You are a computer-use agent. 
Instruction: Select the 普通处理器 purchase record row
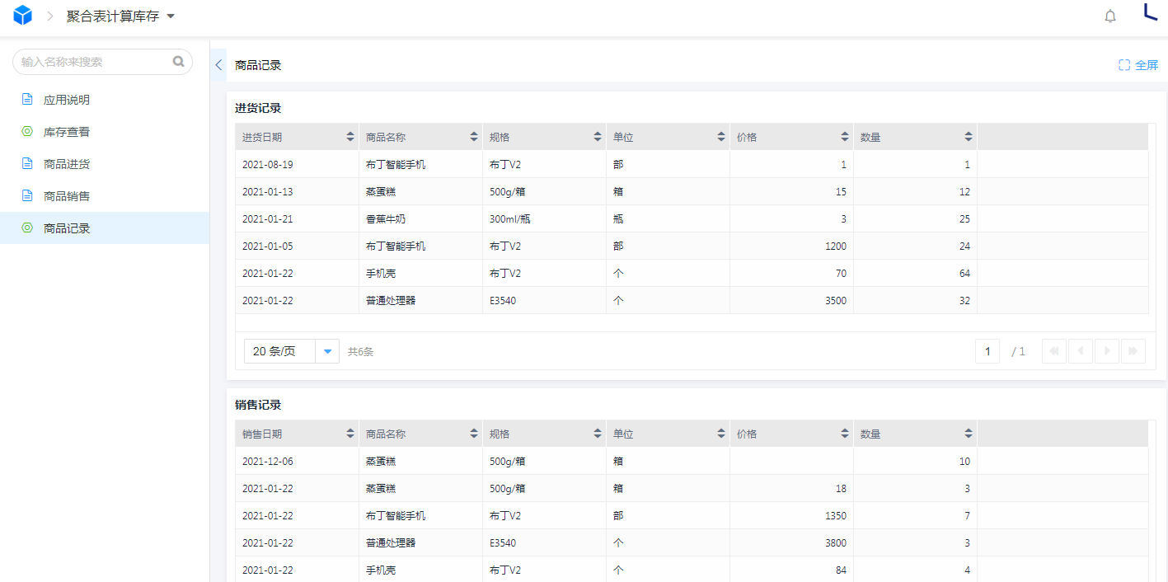tap(391, 301)
